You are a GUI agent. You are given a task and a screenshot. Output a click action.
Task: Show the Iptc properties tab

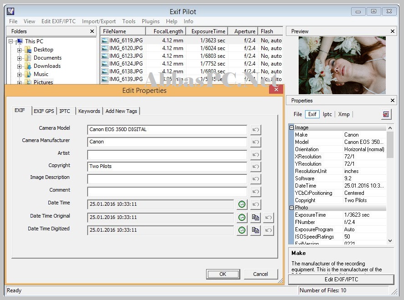pyautogui.click(x=327, y=114)
